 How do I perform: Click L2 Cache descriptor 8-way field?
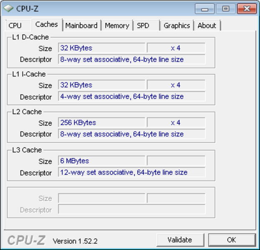tap(131, 134)
